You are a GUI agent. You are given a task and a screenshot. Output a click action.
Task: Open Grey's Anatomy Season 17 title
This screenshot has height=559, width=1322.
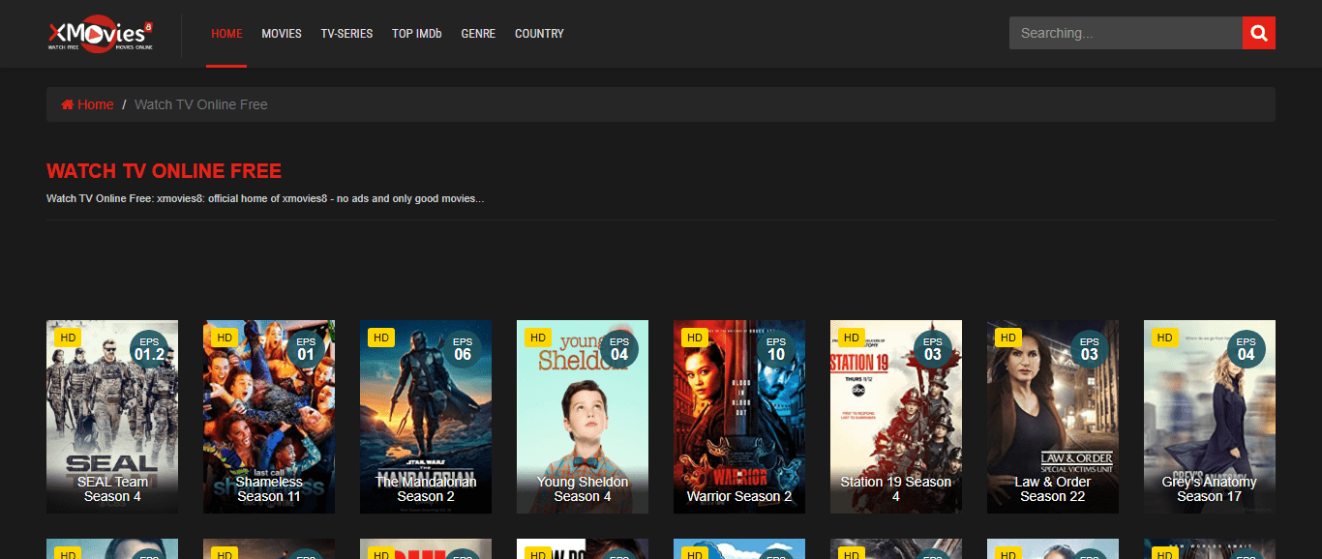[1210, 488]
